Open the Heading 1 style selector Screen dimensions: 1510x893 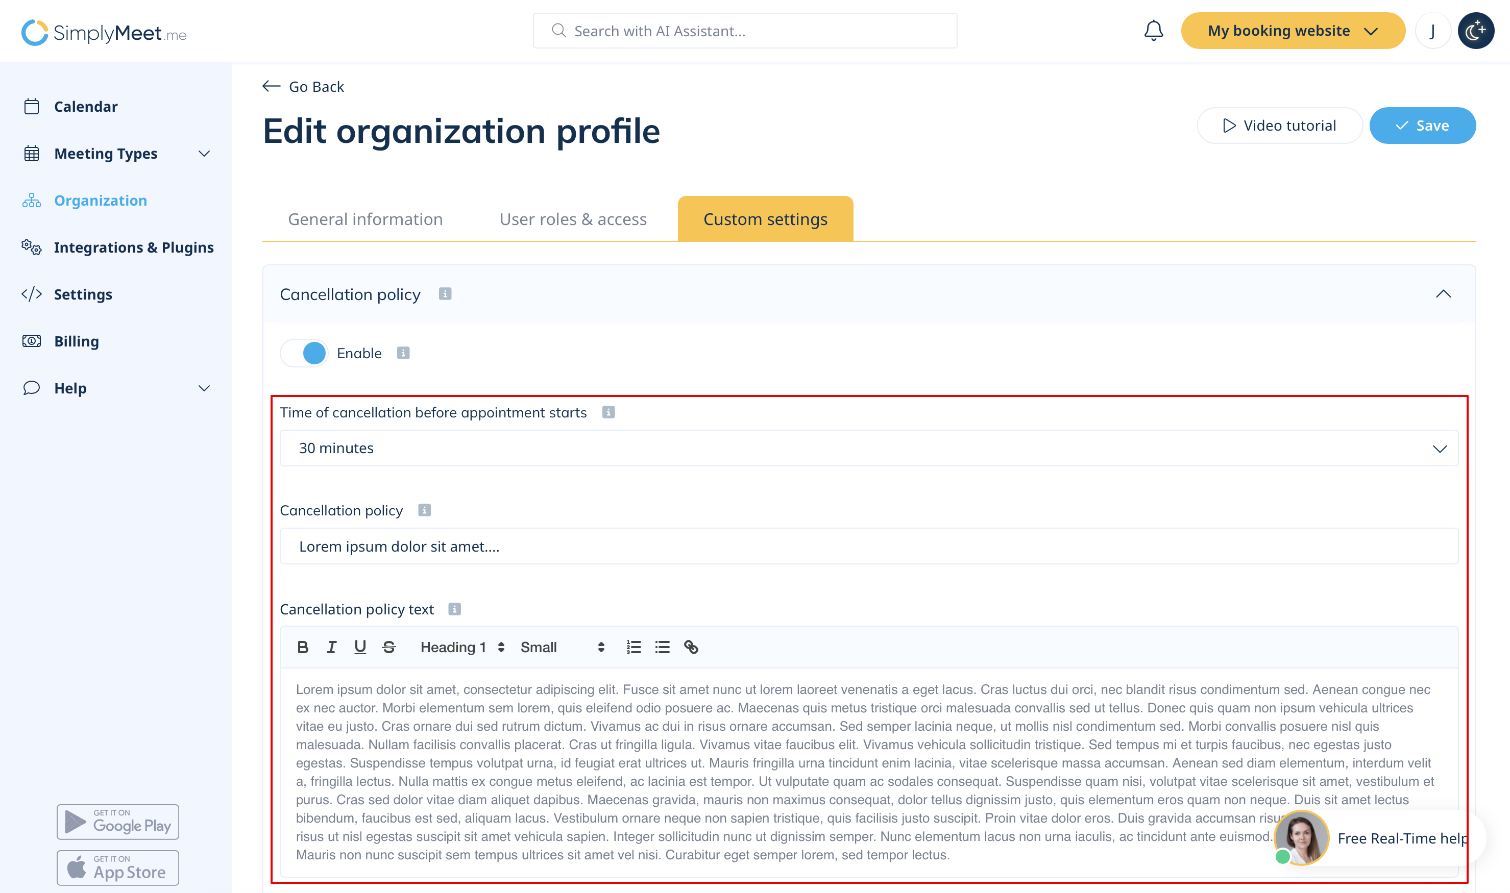tap(461, 647)
